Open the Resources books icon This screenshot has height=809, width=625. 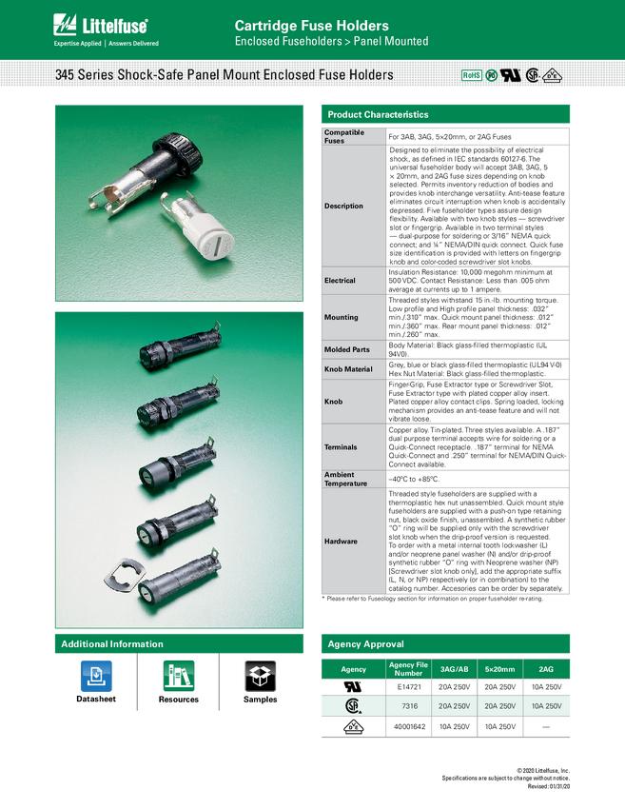179,676
